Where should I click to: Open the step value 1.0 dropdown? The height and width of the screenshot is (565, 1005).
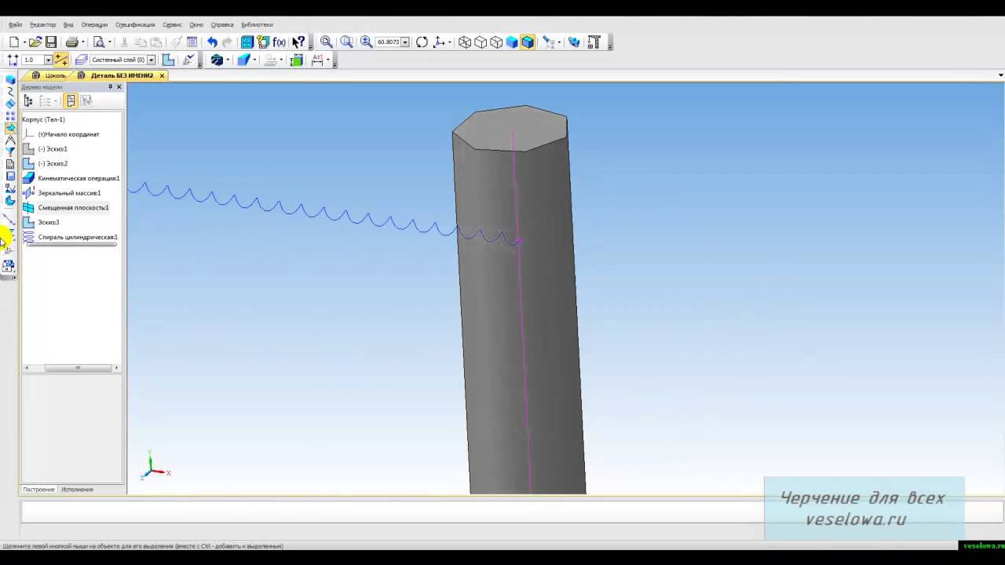48,60
